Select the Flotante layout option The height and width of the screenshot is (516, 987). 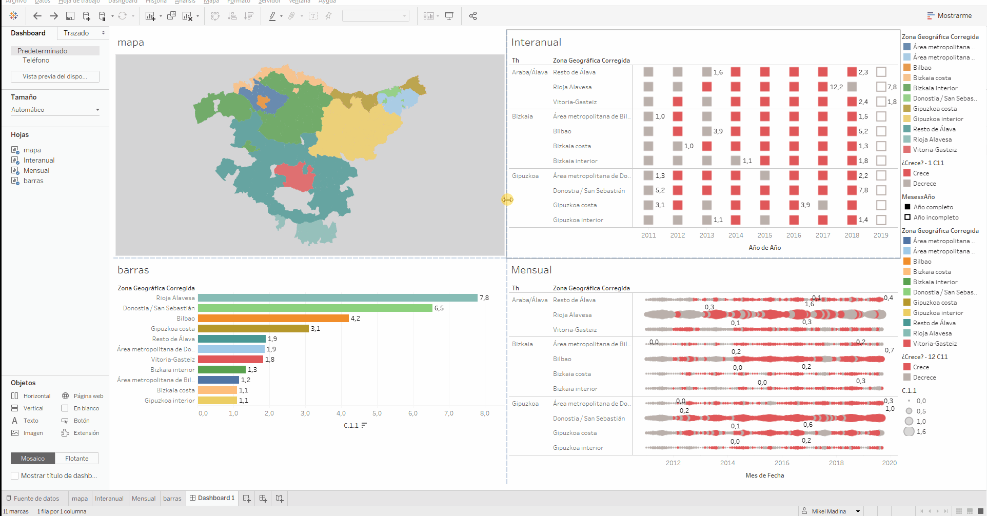click(x=77, y=458)
